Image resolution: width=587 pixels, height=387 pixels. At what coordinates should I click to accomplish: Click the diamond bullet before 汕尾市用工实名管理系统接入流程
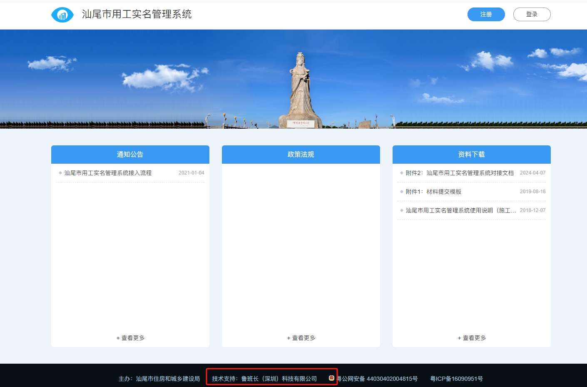point(60,173)
